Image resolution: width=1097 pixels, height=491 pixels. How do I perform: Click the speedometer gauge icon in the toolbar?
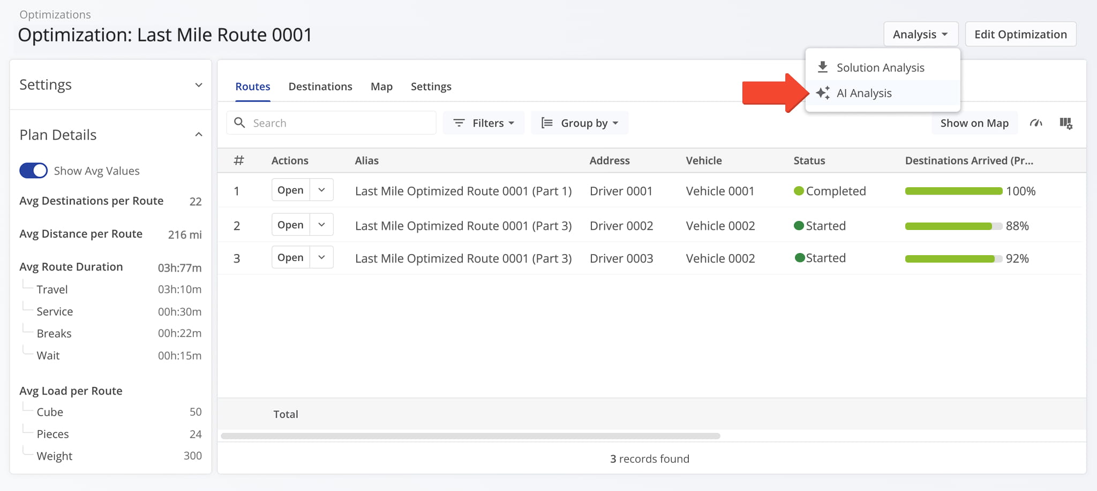point(1036,123)
